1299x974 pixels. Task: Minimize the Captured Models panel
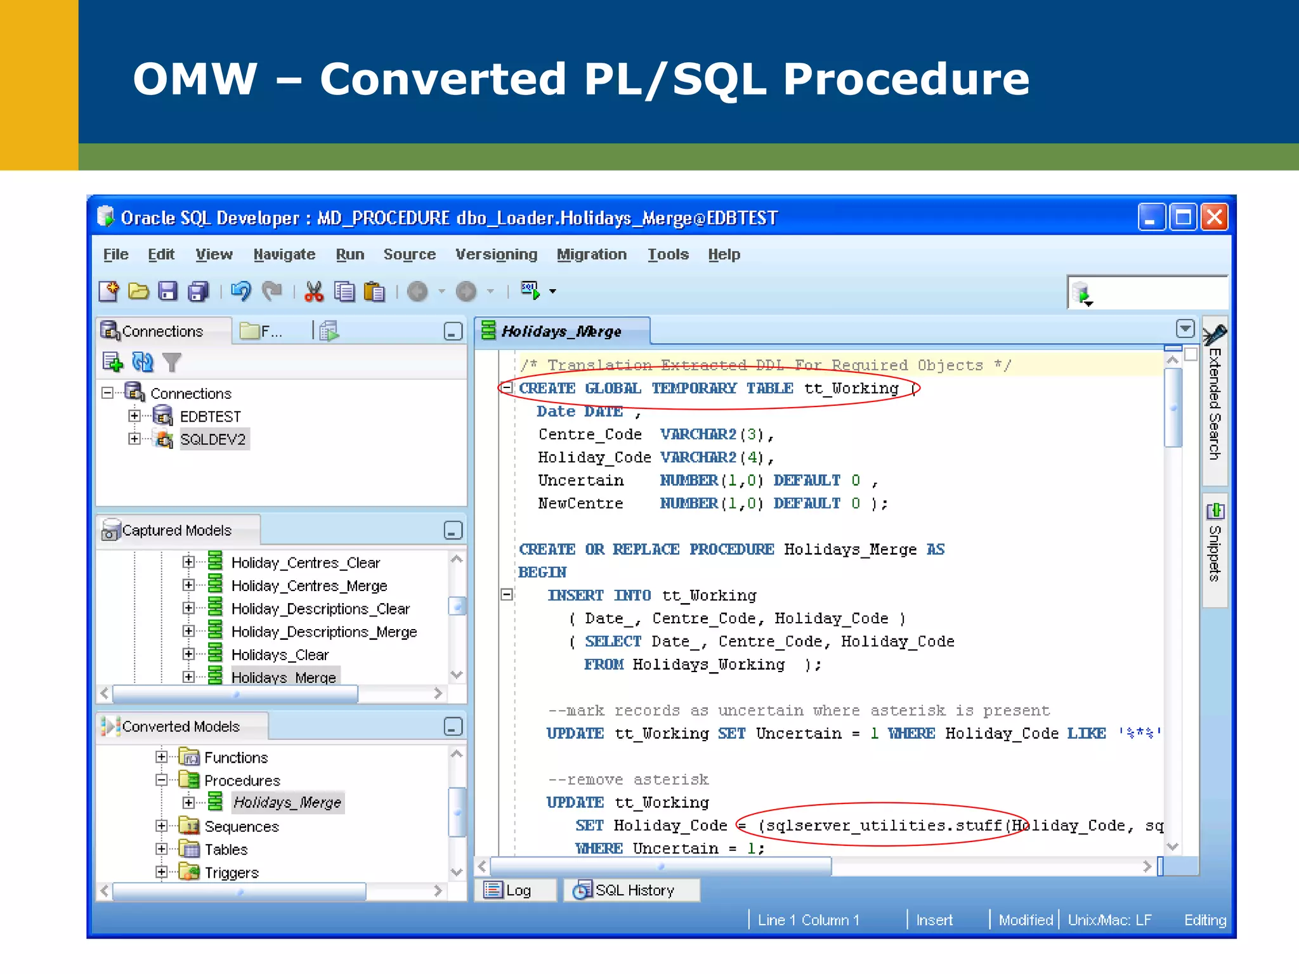point(453,530)
